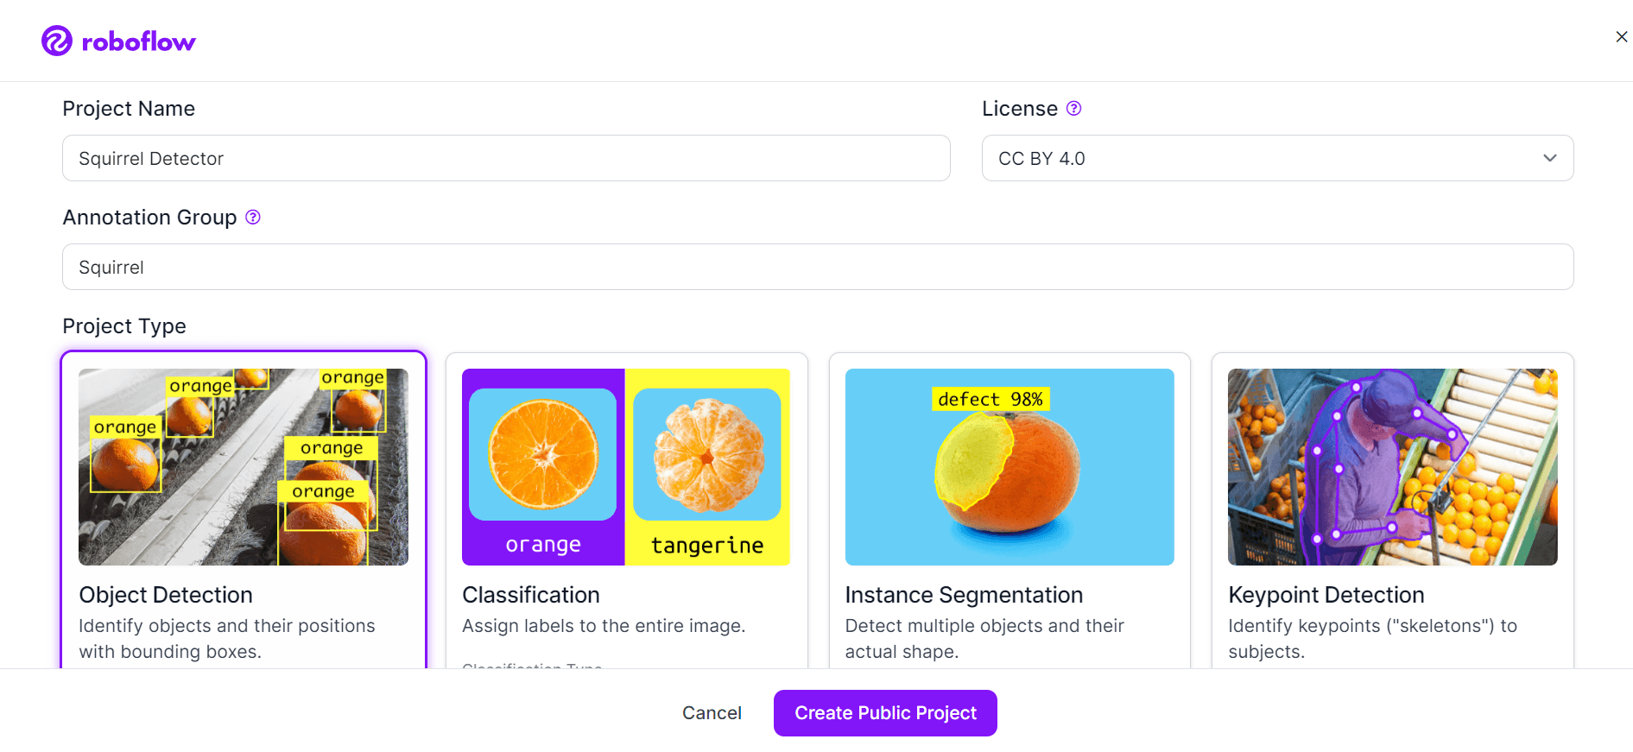Open the CC BY 4.0 license selector
Viewport: 1633px width, 752px height.
(x=1277, y=158)
